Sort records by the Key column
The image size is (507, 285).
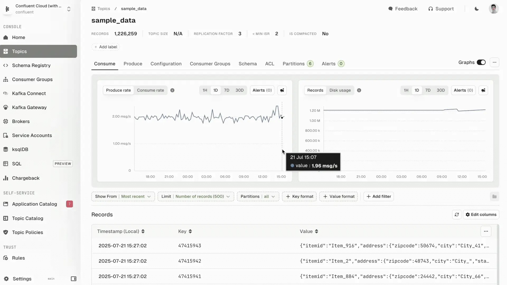point(185,231)
